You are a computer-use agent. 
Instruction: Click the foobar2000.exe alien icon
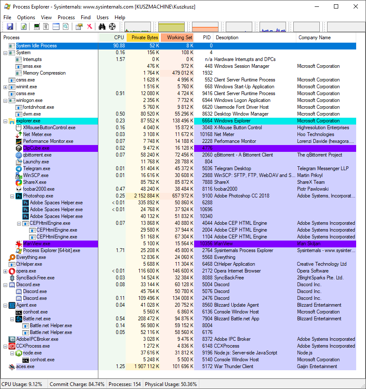(x=19, y=189)
